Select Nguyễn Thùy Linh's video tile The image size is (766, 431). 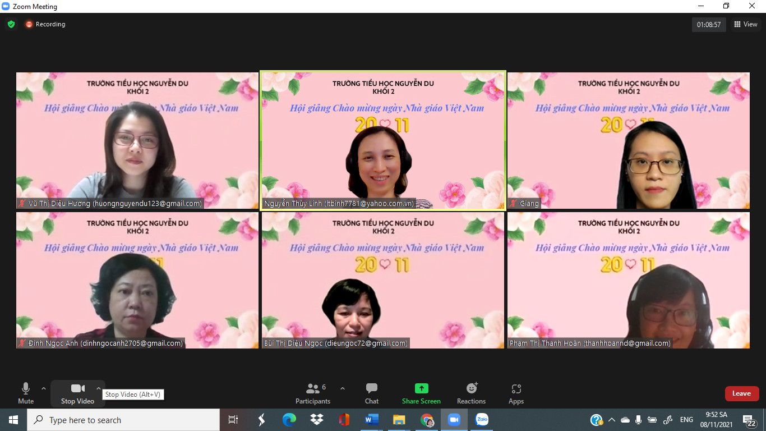point(383,140)
